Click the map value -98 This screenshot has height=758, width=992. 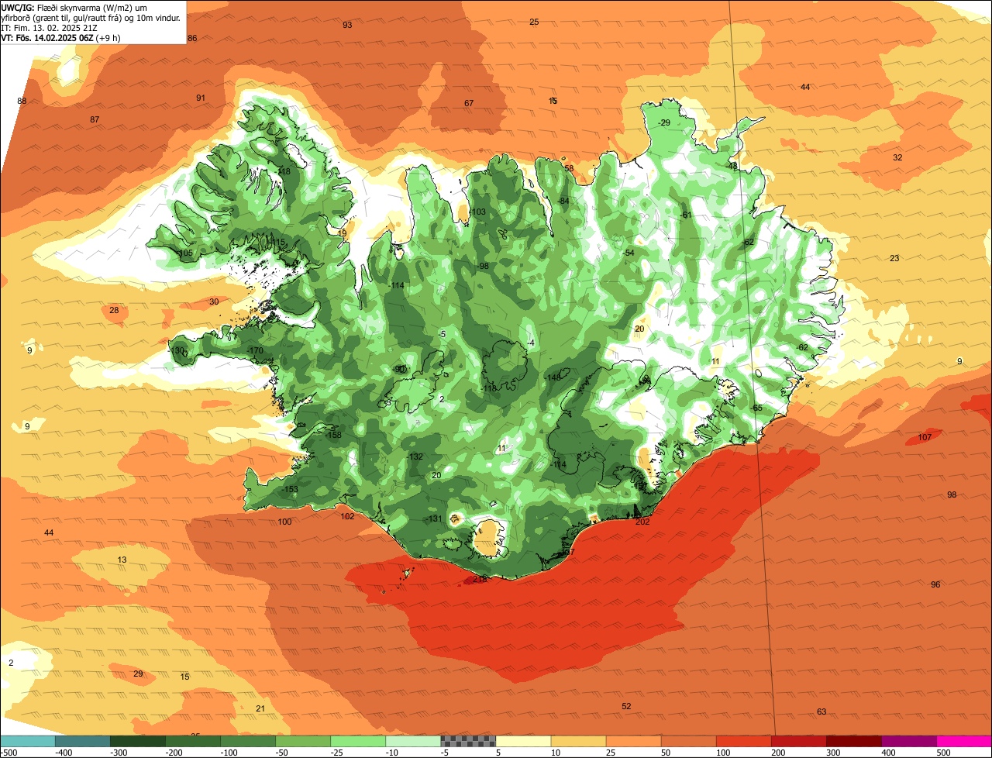coord(483,267)
